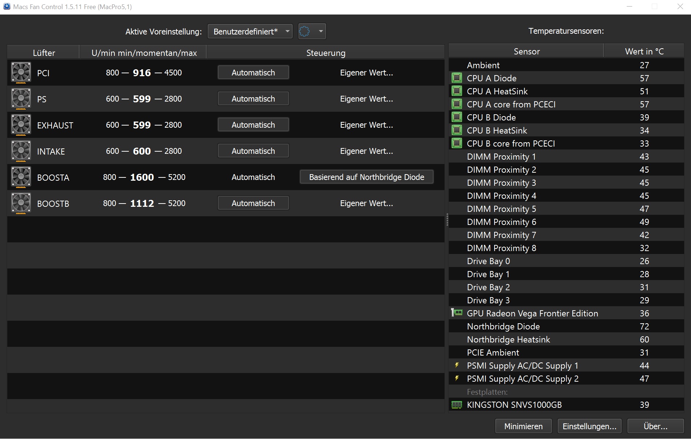Click the Sensor column header
This screenshot has width=691, height=439.
click(526, 52)
